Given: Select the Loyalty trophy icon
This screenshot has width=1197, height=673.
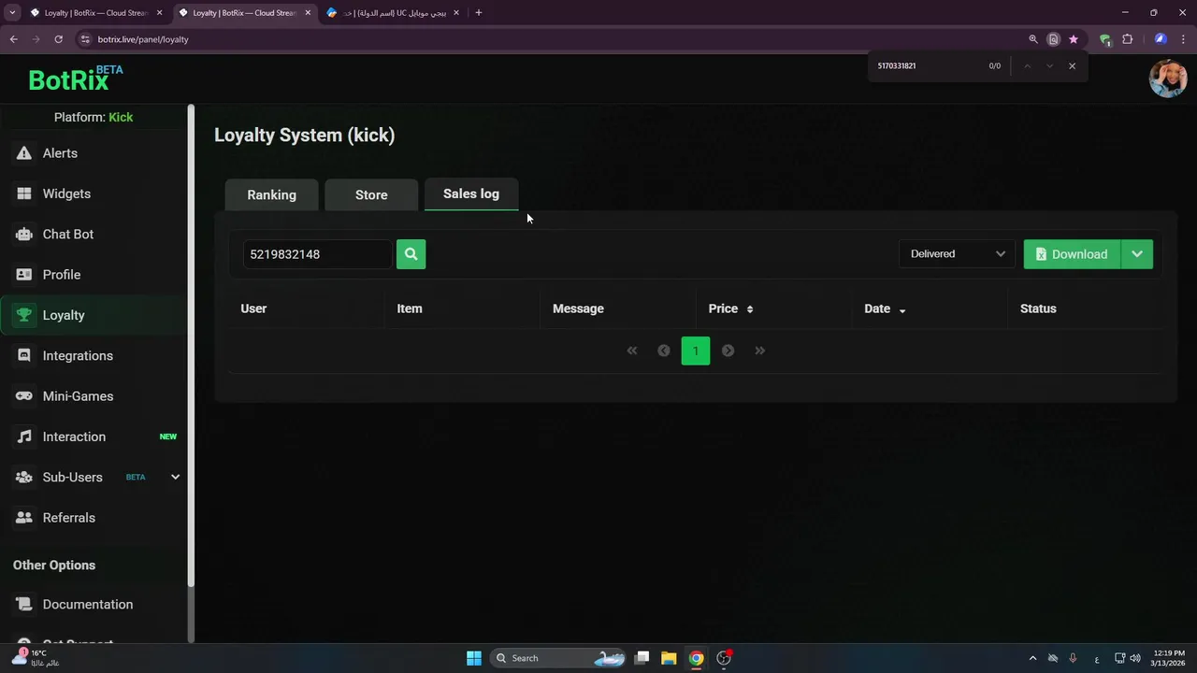Looking at the screenshot, I should tap(24, 315).
